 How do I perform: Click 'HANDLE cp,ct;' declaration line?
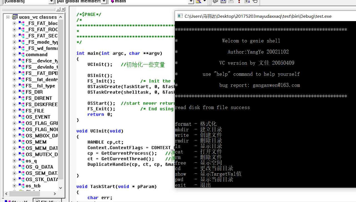click(x=106, y=142)
